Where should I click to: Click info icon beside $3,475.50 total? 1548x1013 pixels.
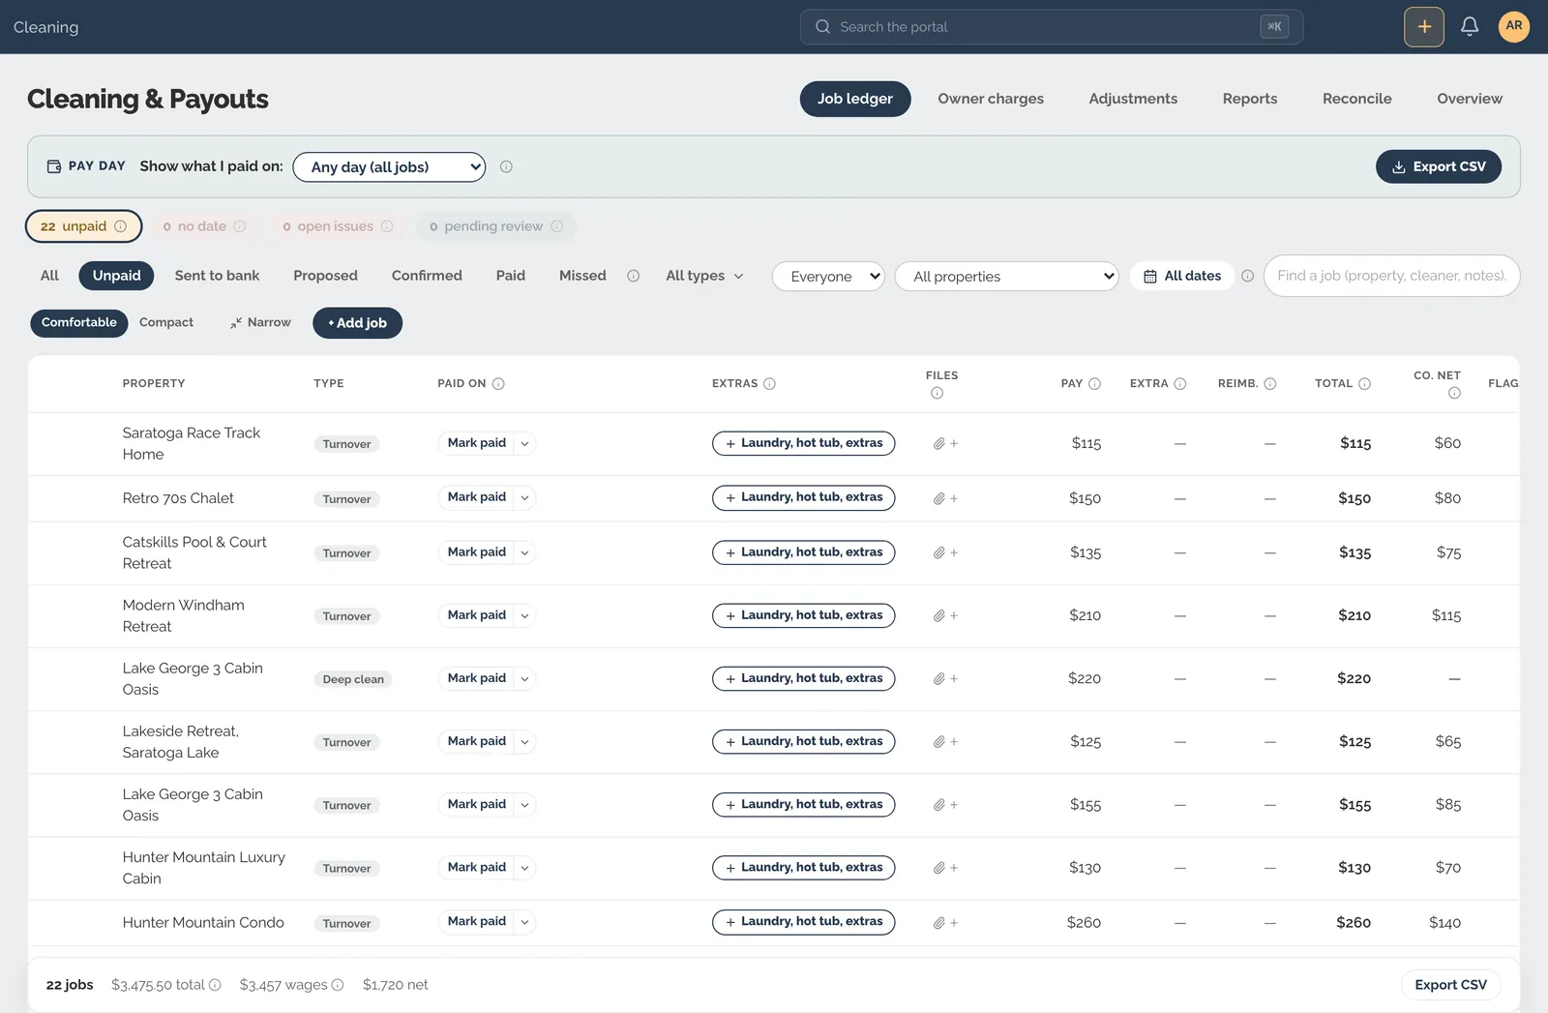215,985
